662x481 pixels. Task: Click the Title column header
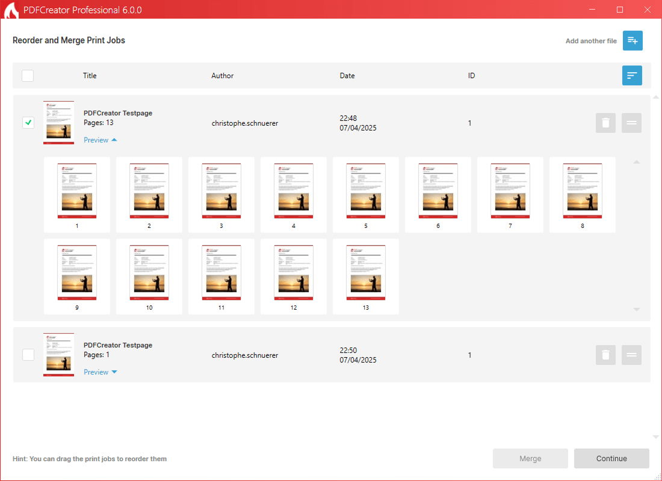click(x=90, y=76)
